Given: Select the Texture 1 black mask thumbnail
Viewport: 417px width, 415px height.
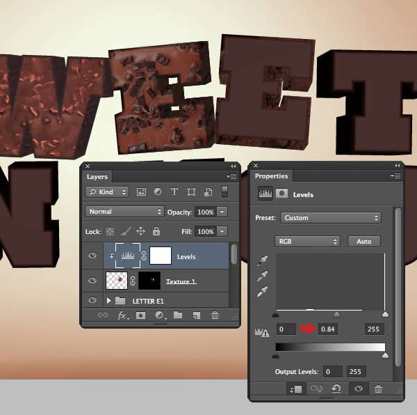Looking at the screenshot, I should [x=149, y=281].
